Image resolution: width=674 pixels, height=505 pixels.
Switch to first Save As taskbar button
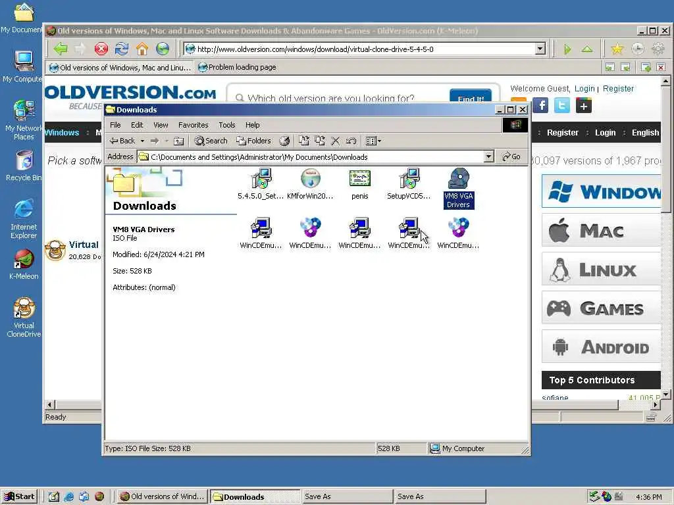click(347, 496)
